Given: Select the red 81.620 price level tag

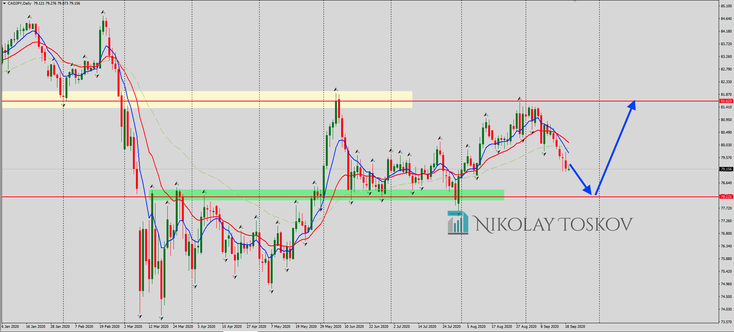Looking at the screenshot, I should tap(726, 101).
